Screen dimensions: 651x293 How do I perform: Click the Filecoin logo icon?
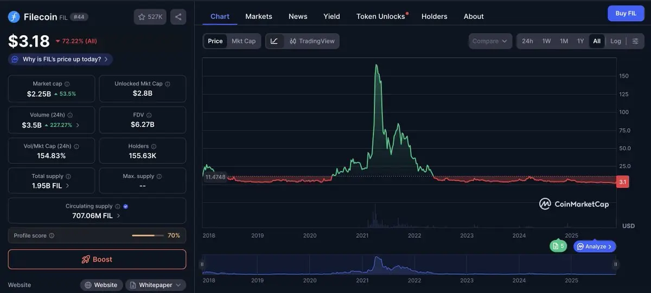point(14,17)
